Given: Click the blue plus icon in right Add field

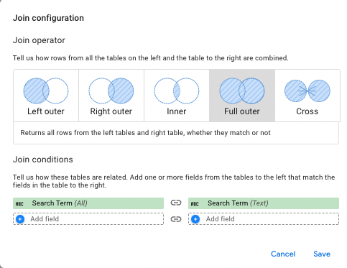Looking at the screenshot, I should click(195, 219).
